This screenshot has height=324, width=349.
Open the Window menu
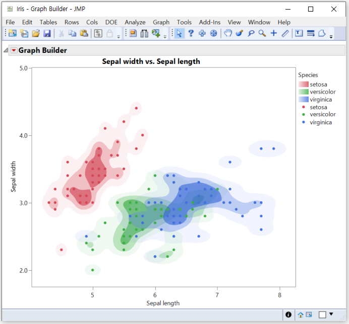(259, 22)
